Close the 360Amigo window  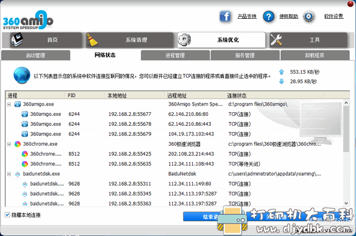click(350, 4)
